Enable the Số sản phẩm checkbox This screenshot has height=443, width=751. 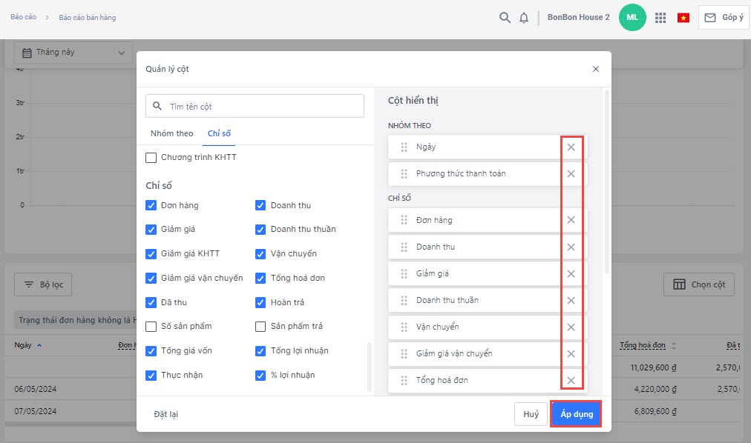(151, 327)
